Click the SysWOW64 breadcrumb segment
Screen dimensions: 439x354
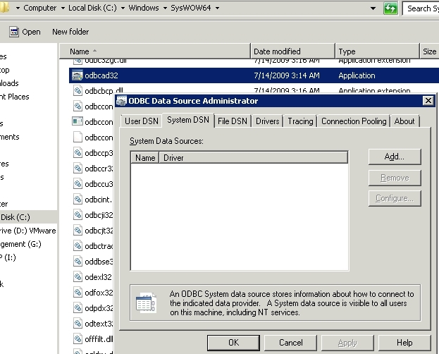point(191,8)
